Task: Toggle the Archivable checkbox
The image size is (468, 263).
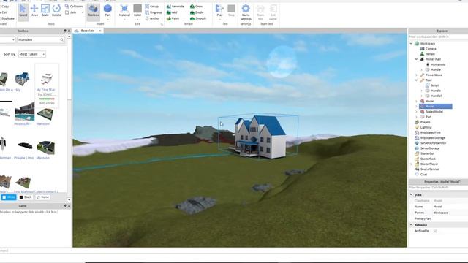Action: coord(435,231)
